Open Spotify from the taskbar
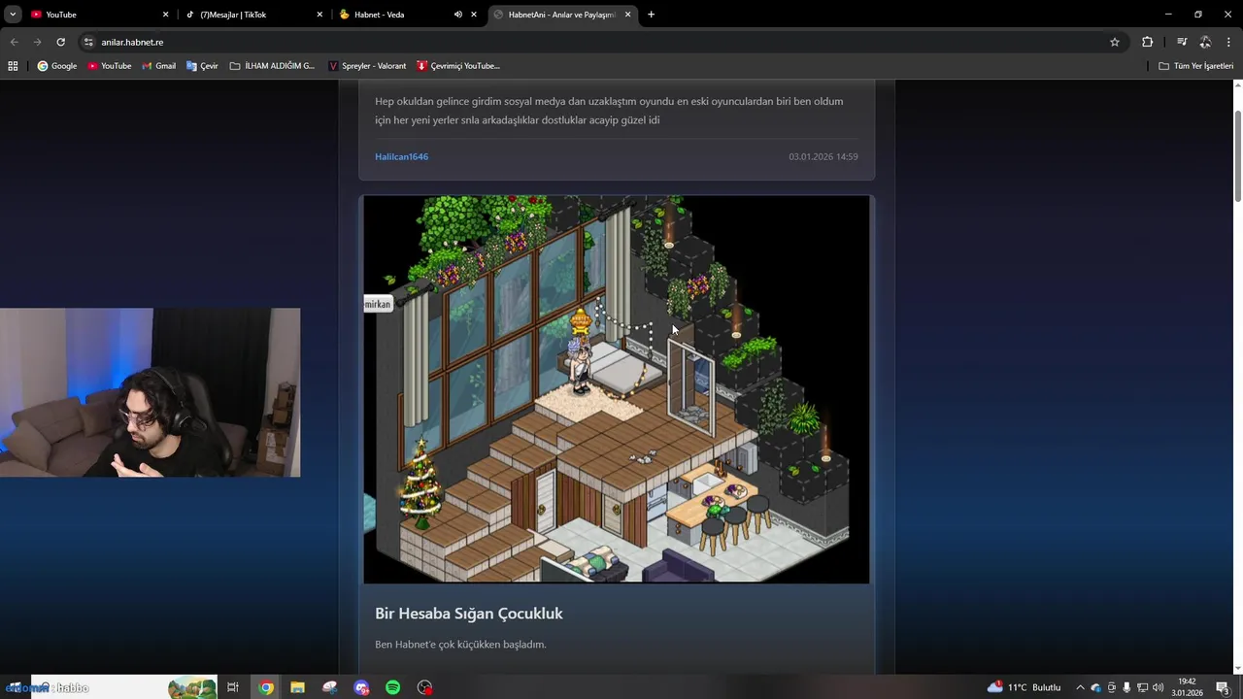The image size is (1243, 699). point(393,687)
